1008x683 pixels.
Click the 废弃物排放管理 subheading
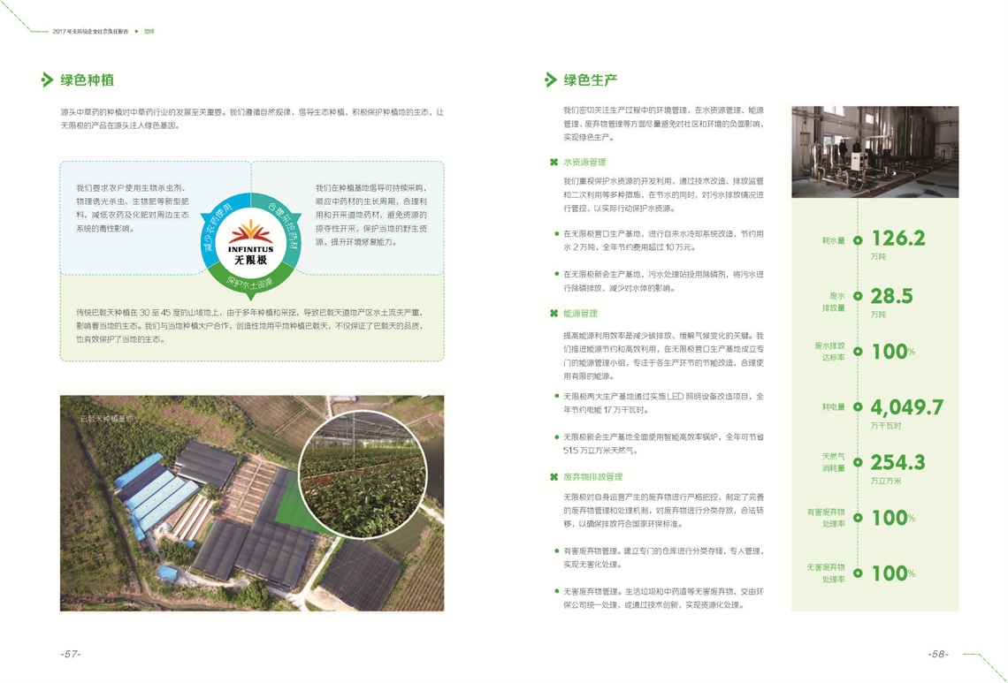(x=592, y=477)
